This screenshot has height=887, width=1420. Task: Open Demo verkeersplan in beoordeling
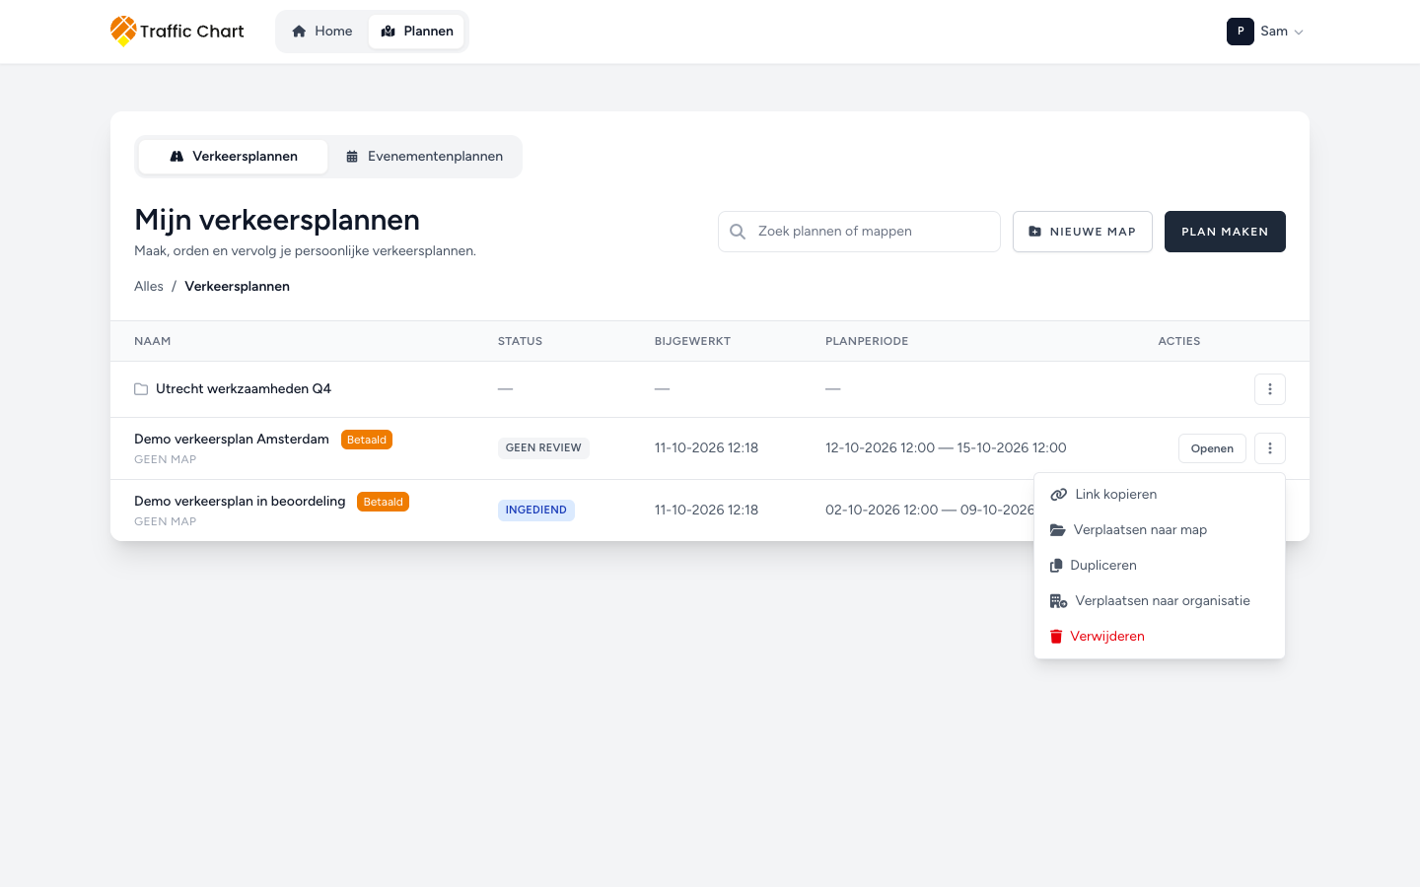click(x=240, y=502)
